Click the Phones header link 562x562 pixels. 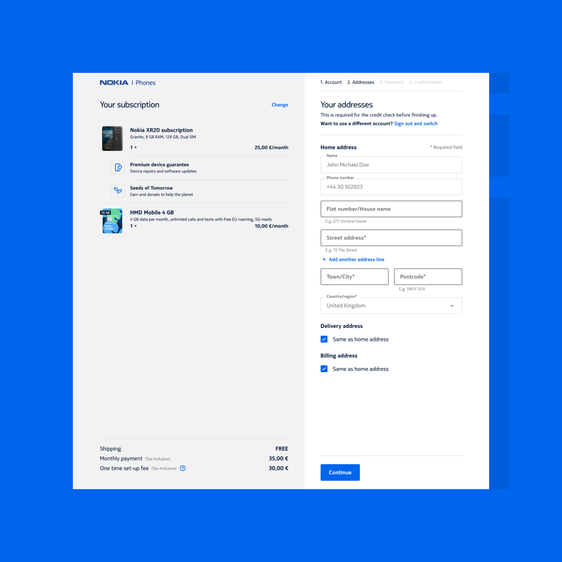[146, 82]
